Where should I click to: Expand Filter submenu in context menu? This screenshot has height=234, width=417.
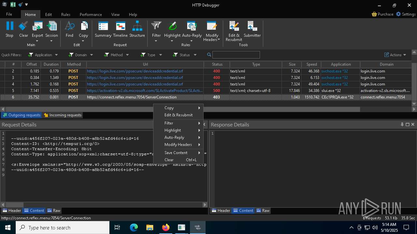(x=179, y=123)
